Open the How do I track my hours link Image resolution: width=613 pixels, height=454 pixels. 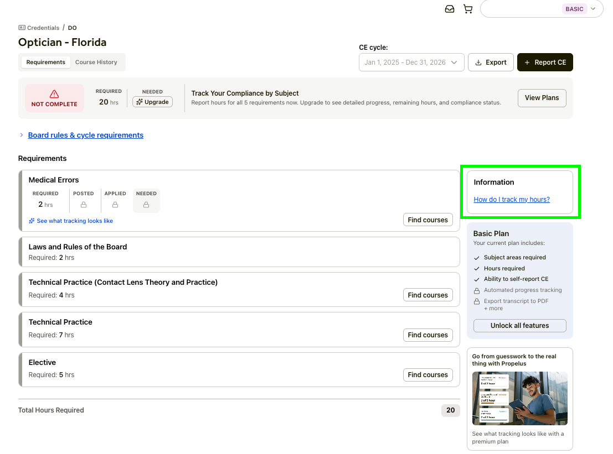tap(512, 200)
